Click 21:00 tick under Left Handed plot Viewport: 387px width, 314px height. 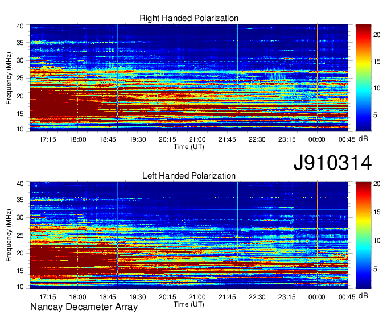[197, 297]
